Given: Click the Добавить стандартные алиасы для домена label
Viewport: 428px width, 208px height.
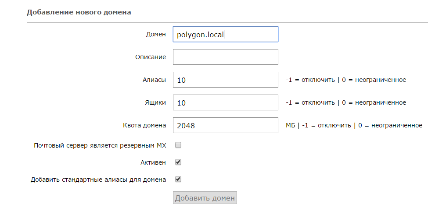Looking at the screenshot, I should [x=98, y=180].
